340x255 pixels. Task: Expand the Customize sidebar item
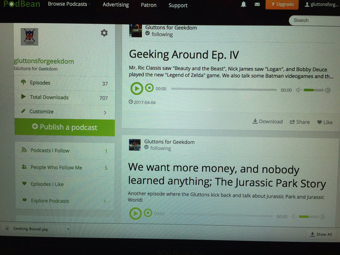(65, 112)
